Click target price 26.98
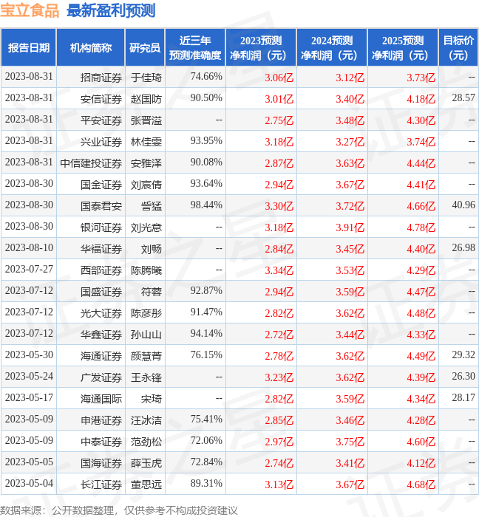Viewport: 479px width, 517px height. coord(463,248)
